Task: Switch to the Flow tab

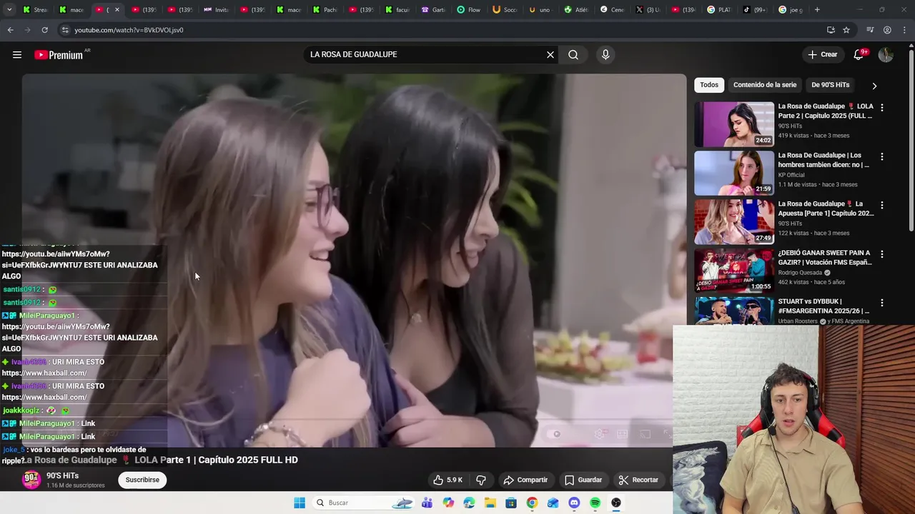Action: point(469,10)
